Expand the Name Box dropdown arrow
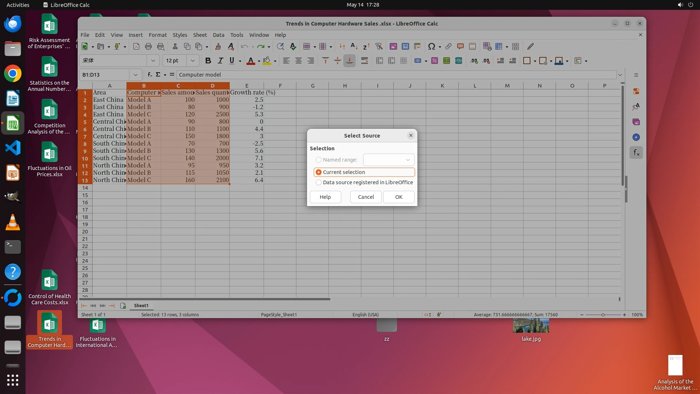 click(135, 75)
